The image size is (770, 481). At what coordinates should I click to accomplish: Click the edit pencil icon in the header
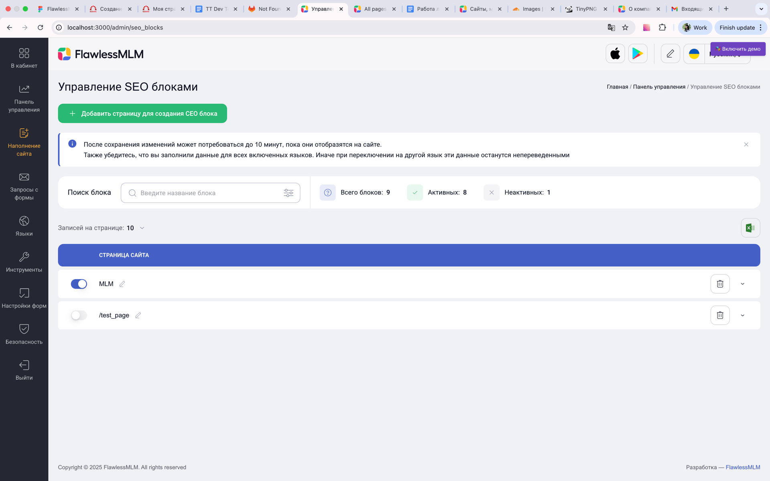pyautogui.click(x=670, y=53)
